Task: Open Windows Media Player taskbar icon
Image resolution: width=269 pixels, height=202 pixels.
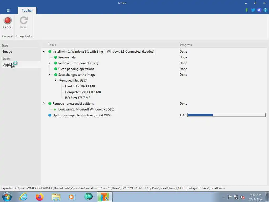Action: 72,197
